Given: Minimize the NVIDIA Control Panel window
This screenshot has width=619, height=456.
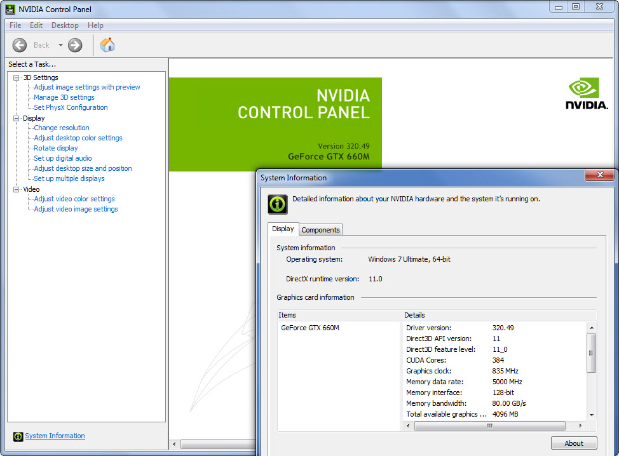Looking at the screenshot, I should (558, 7).
